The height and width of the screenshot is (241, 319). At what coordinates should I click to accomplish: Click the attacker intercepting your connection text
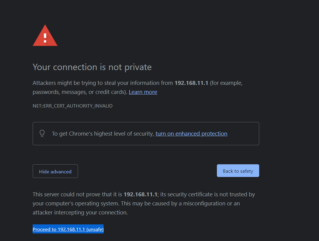(x=80, y=212)
